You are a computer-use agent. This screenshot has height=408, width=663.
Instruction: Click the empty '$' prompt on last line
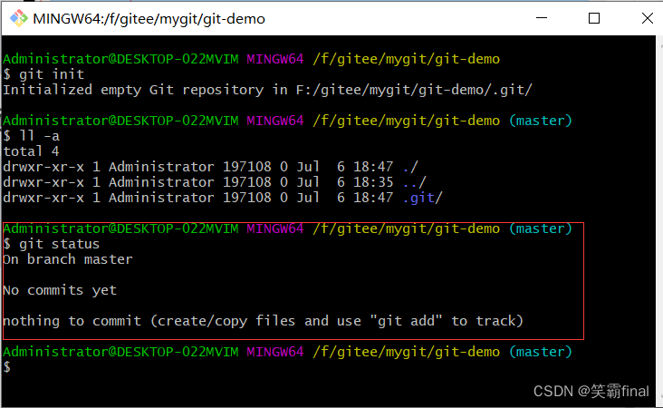(x=6, y=367)
